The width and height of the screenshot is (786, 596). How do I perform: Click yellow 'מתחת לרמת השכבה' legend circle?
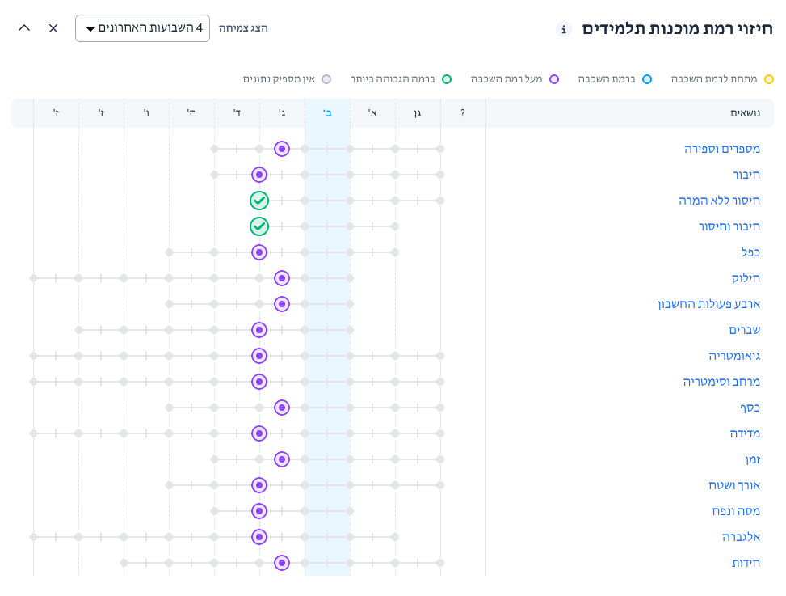tap(769, 79)
